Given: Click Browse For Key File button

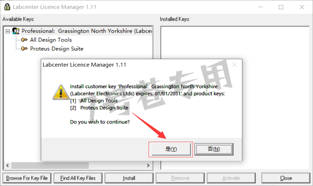Looking at the screenshot, I should pyautogui.click(x=27, y=178).
